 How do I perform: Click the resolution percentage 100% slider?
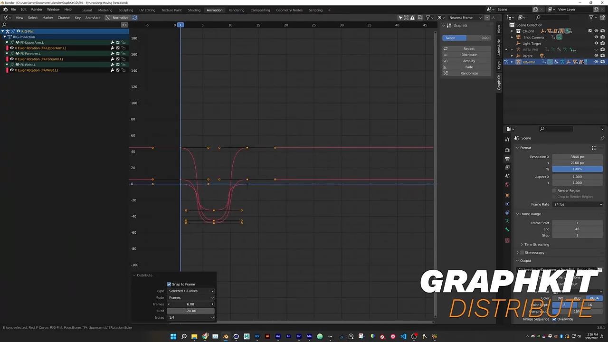(577, 169)
